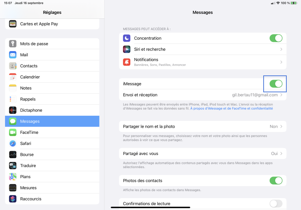The width and height of the screenshot is (301, 210).
Task: Open Partagé avec vous chevron
Action: tap(281, 153)
